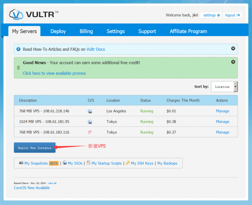Click the Actions column header
Image resolution: width=252 pixels, height=205 pixels.
222,100
